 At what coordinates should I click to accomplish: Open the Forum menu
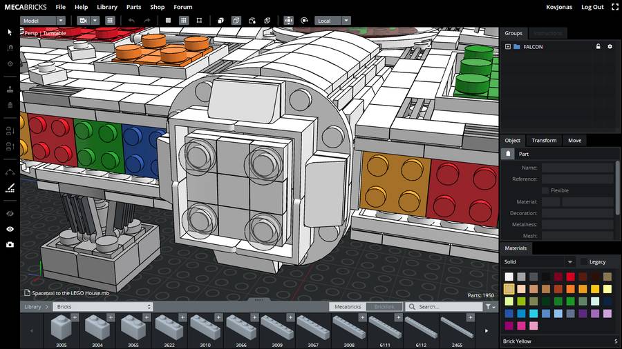pos(183,7)
